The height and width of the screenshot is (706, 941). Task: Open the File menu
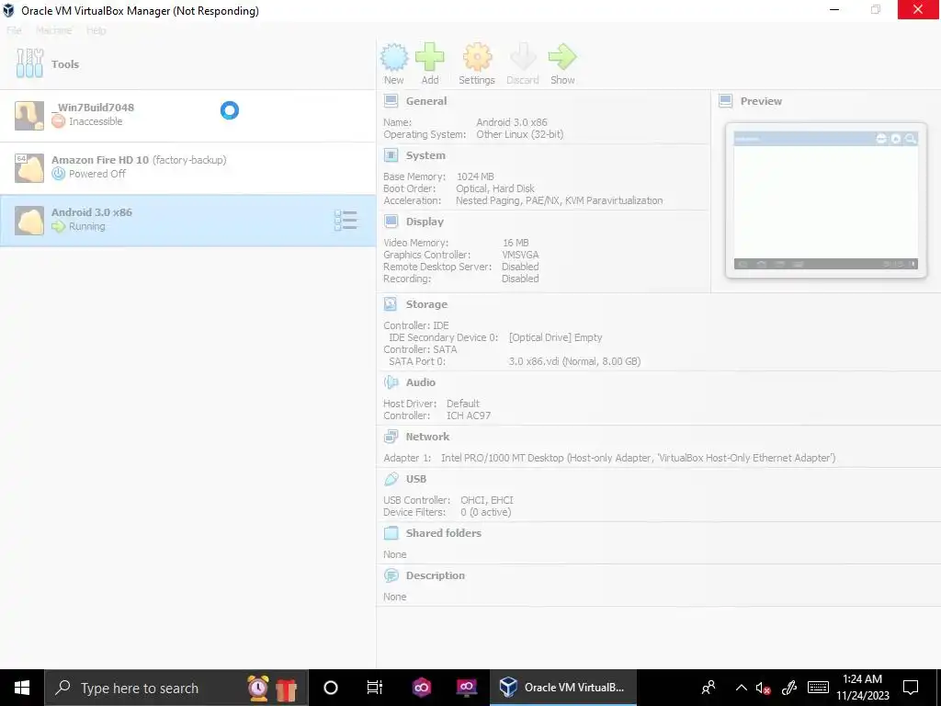pos(14,30)
